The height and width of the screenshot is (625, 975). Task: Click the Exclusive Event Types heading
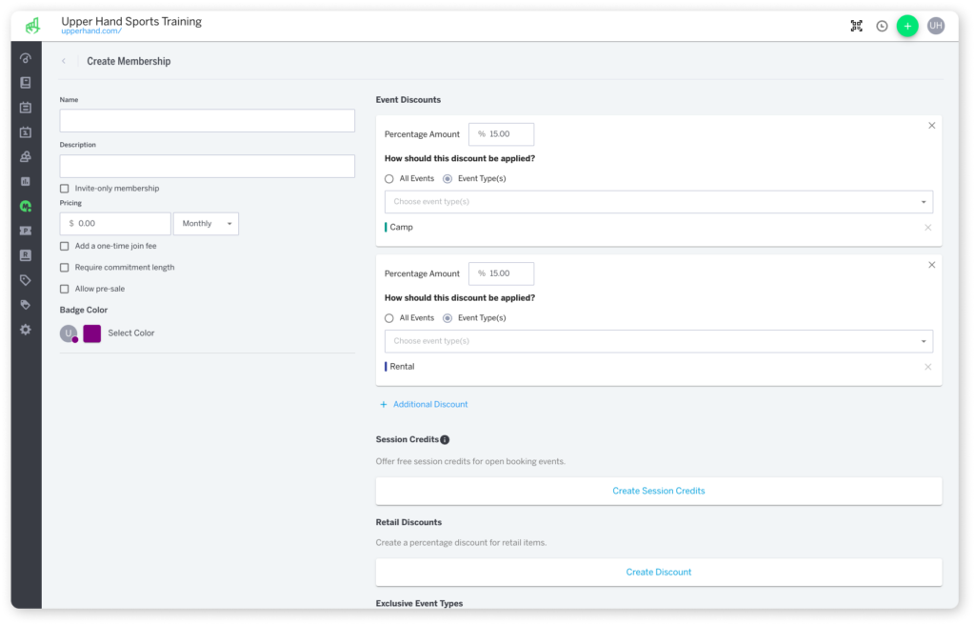419,603
